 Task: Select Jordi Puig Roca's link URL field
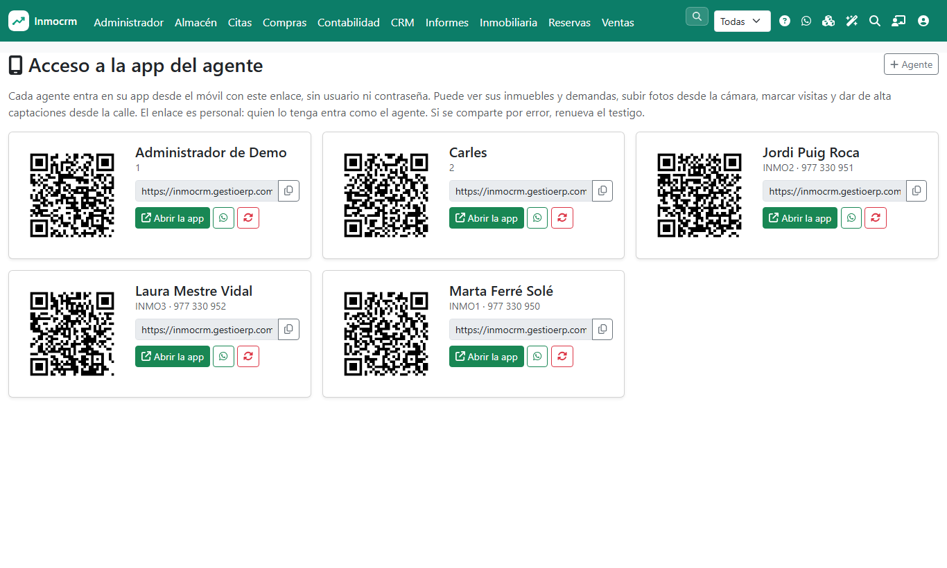pyautogui.click(x=834, y=191)
